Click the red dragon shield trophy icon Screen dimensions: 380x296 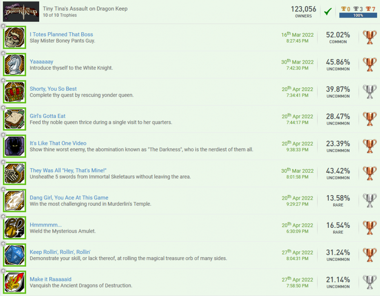pyautogui.click(x=15, y=283)
